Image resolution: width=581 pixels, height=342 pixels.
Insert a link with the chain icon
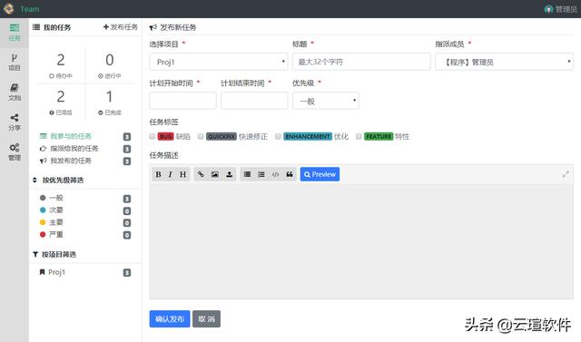[201, 174]
